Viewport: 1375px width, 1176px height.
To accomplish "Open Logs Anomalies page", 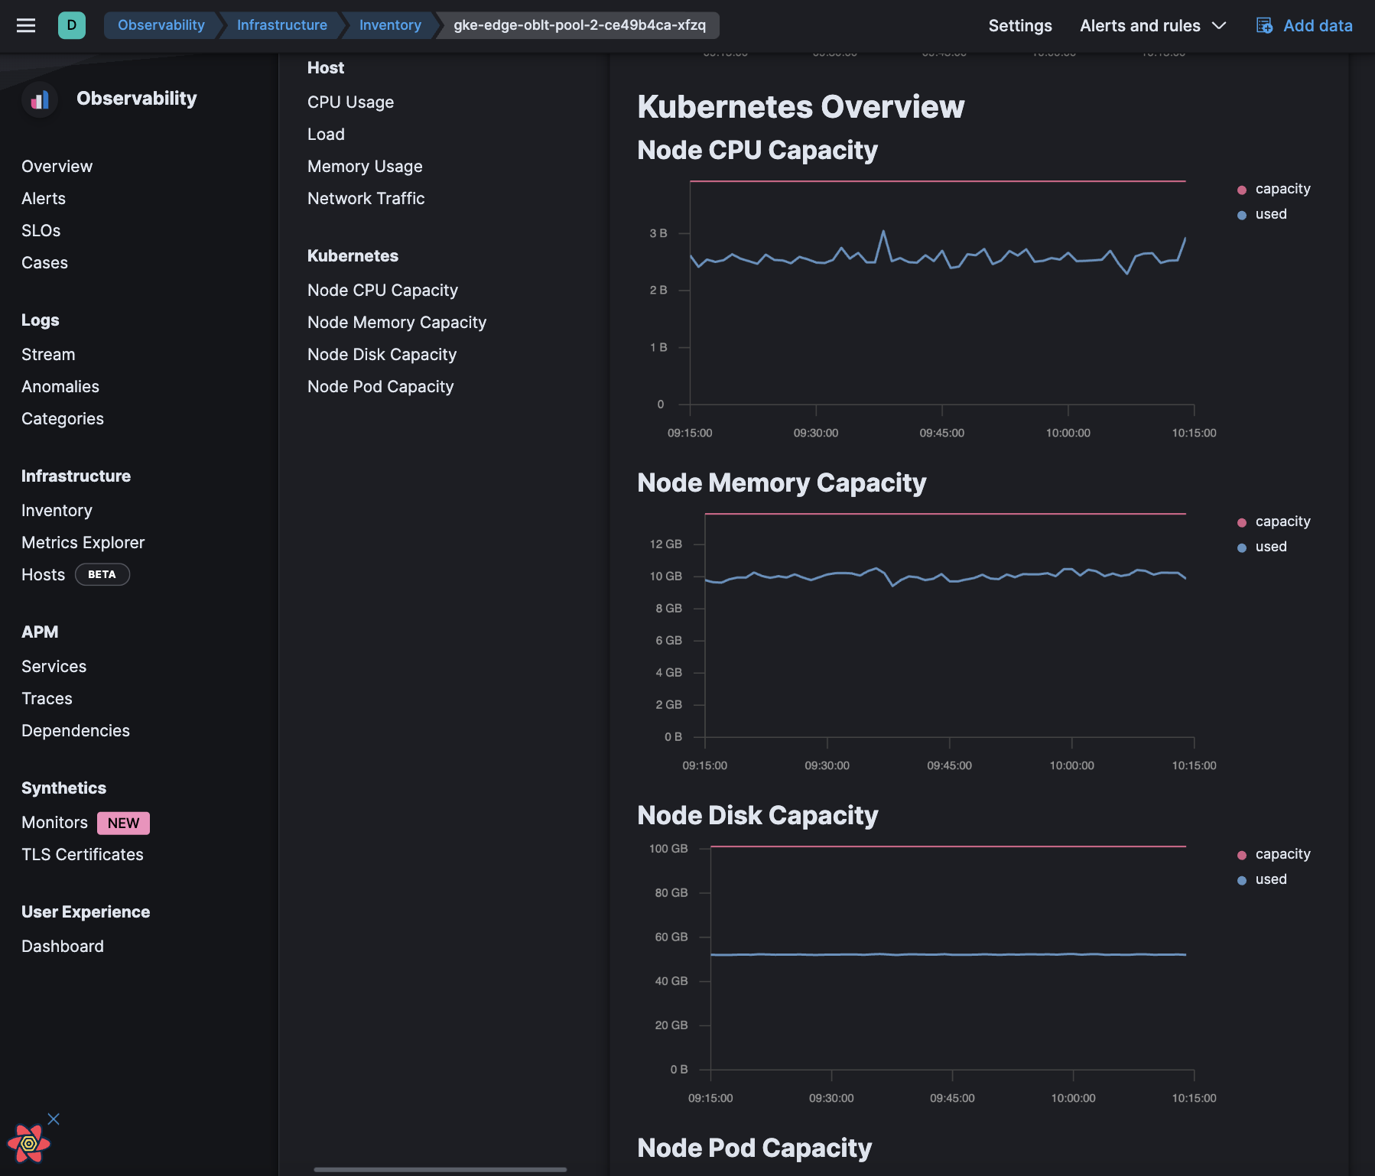I will pyautogui.click(x=60, y=386).
